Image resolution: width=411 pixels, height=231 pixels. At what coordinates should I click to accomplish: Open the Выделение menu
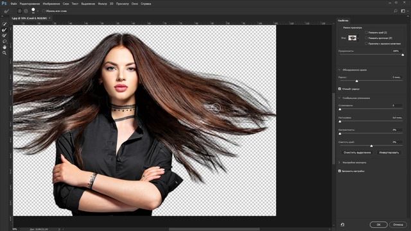pos(88,4)
